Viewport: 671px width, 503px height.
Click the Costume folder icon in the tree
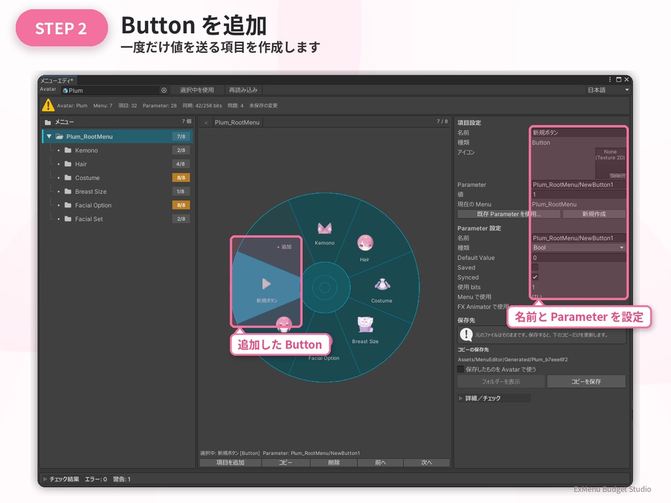tap(67, 177)
